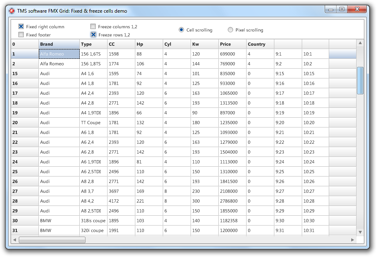Uncheck Freeze rows 1,2 checkbox
Viewport: 377px width, 257px height.
[93, 35]
